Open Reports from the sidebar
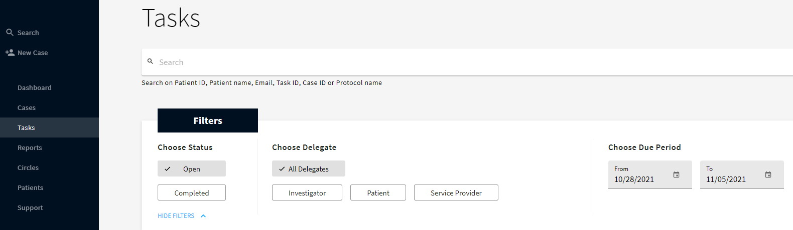Screen dimensions: 793x230 (x=30, y=147)
